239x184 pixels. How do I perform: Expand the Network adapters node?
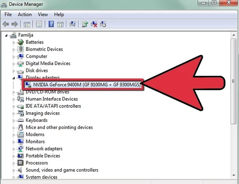coord(14,149)
